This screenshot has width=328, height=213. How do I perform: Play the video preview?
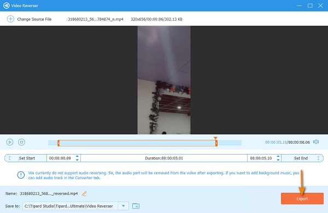point(10,142)
